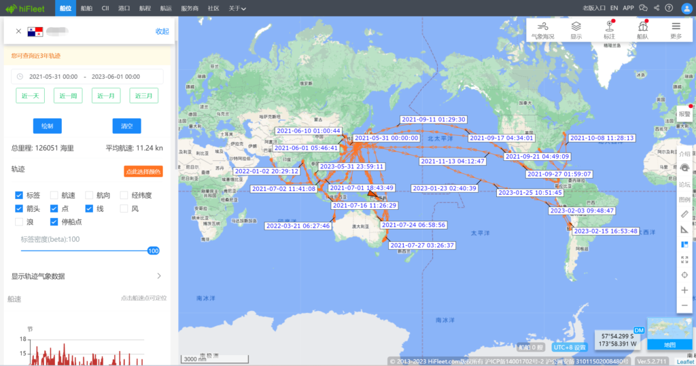The width and height of the screenshot is (696, 366).
Task: Enable the 经纬度 coordinates checkbox
Action: click(x=124, y=195)
